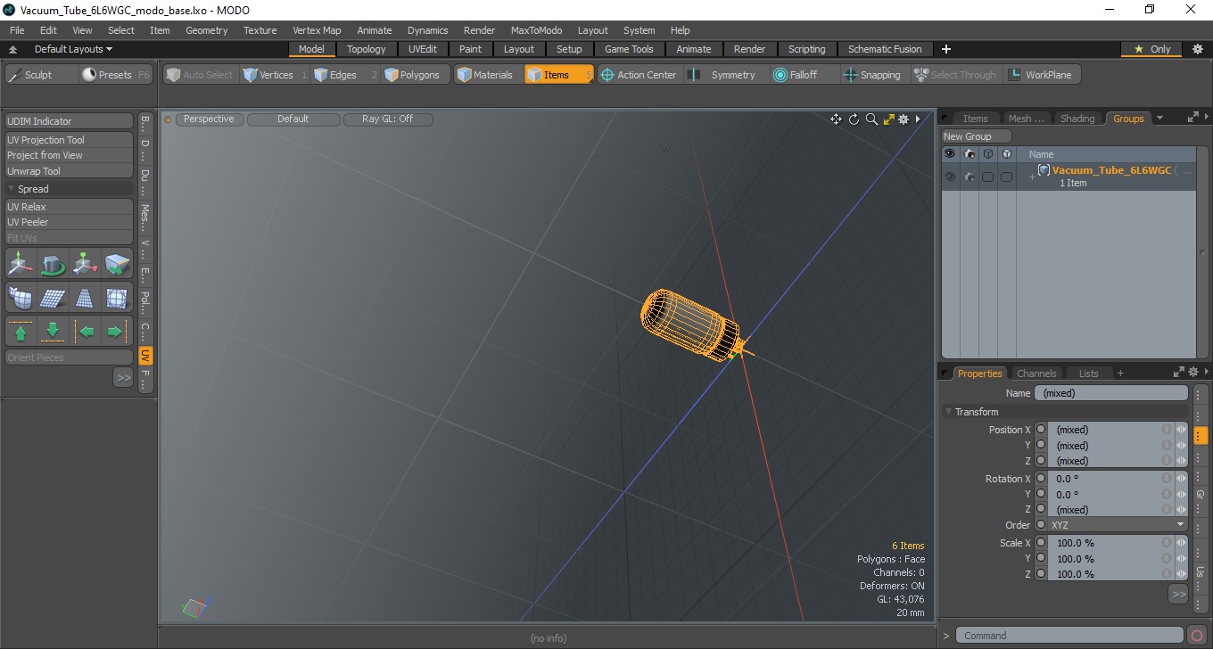
Task: Click the Unwrap Tool button
Action: pyautogui.click(x=69, y=171)
